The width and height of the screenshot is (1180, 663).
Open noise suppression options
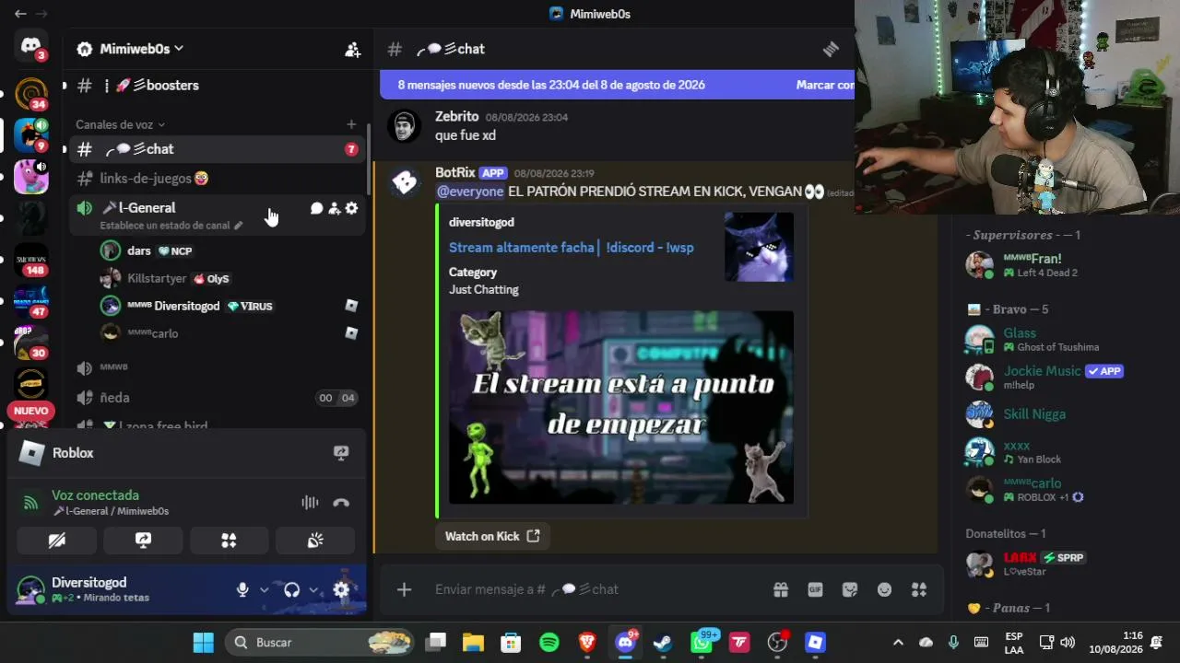coord(310,503)
